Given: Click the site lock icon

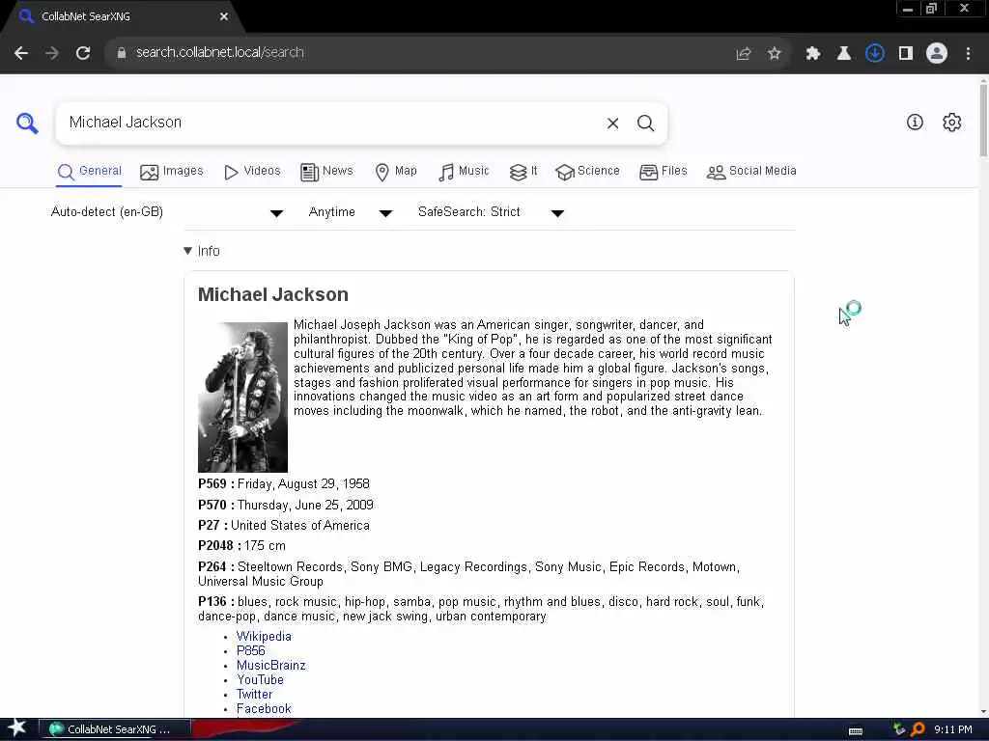Looking at the screenshot, I should (122, 53).
